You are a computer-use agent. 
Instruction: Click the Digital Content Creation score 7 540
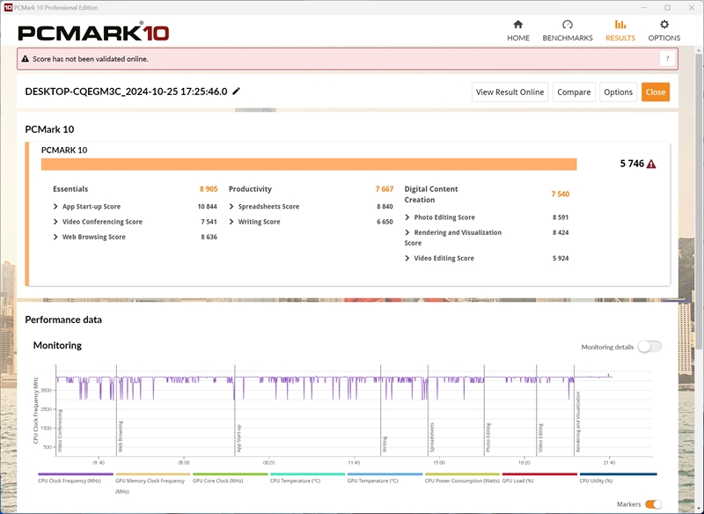coord(561,194)
